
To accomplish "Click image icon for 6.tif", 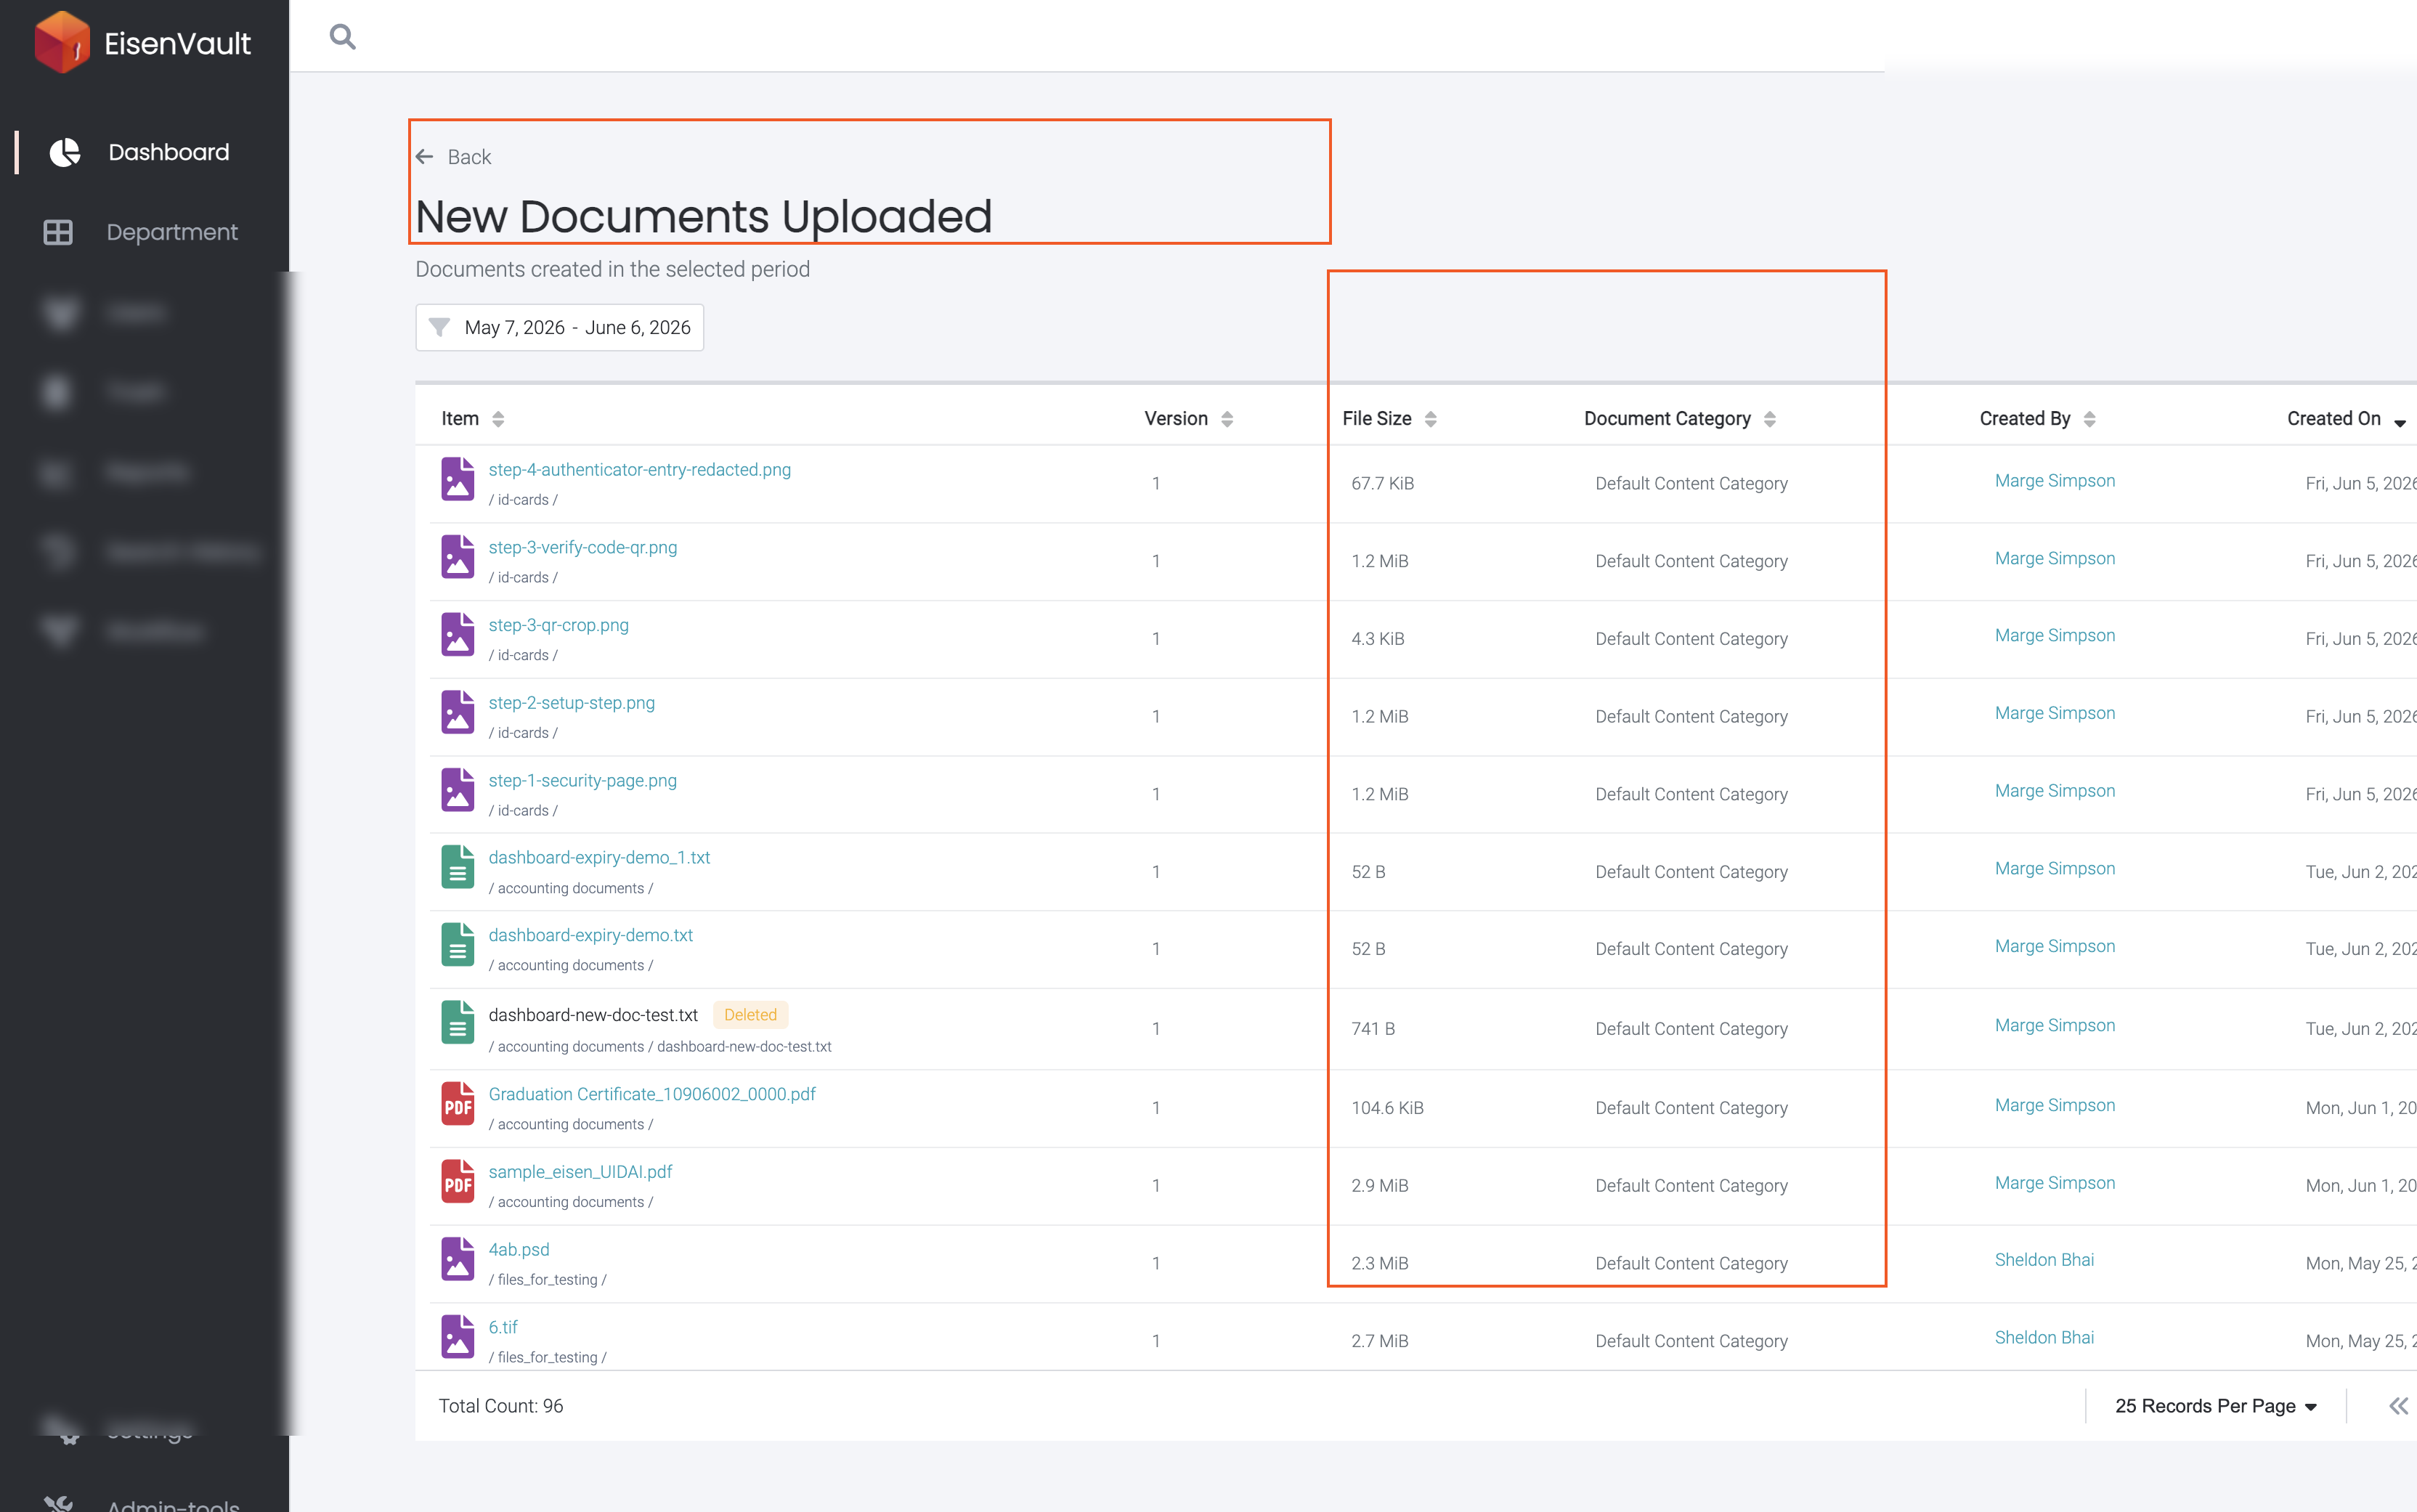I will [x=458, y=1337].
